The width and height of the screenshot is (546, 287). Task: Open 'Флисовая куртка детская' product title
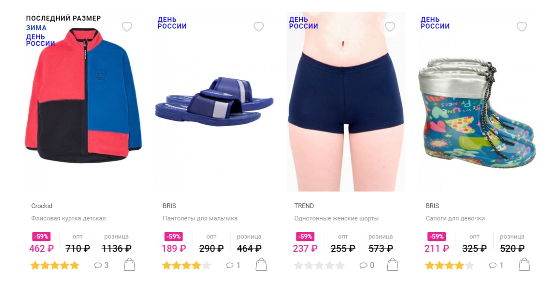coord(68,218)
